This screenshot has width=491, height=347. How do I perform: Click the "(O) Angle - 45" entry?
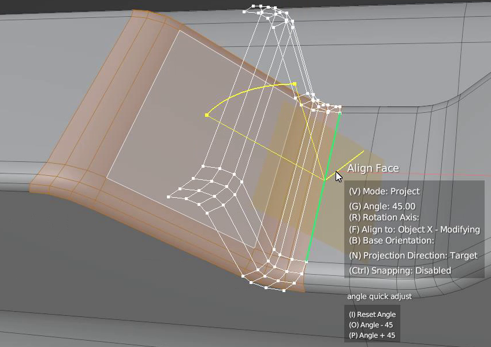tap(371, 325)
